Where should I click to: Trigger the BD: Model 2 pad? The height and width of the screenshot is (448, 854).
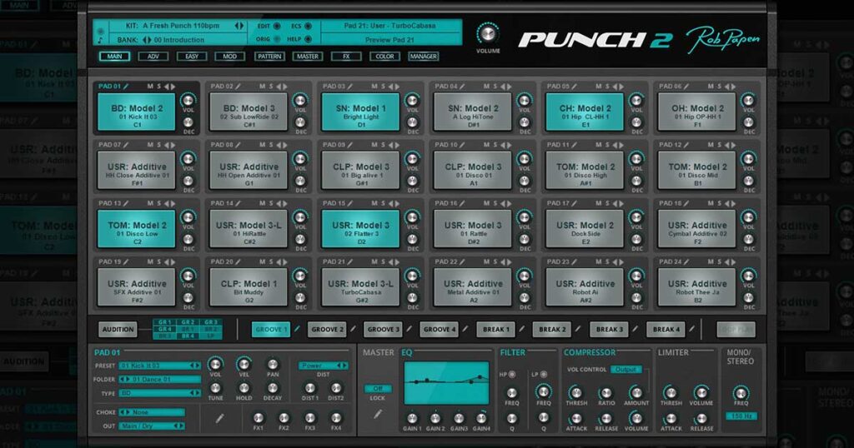[x=137, y=112]
